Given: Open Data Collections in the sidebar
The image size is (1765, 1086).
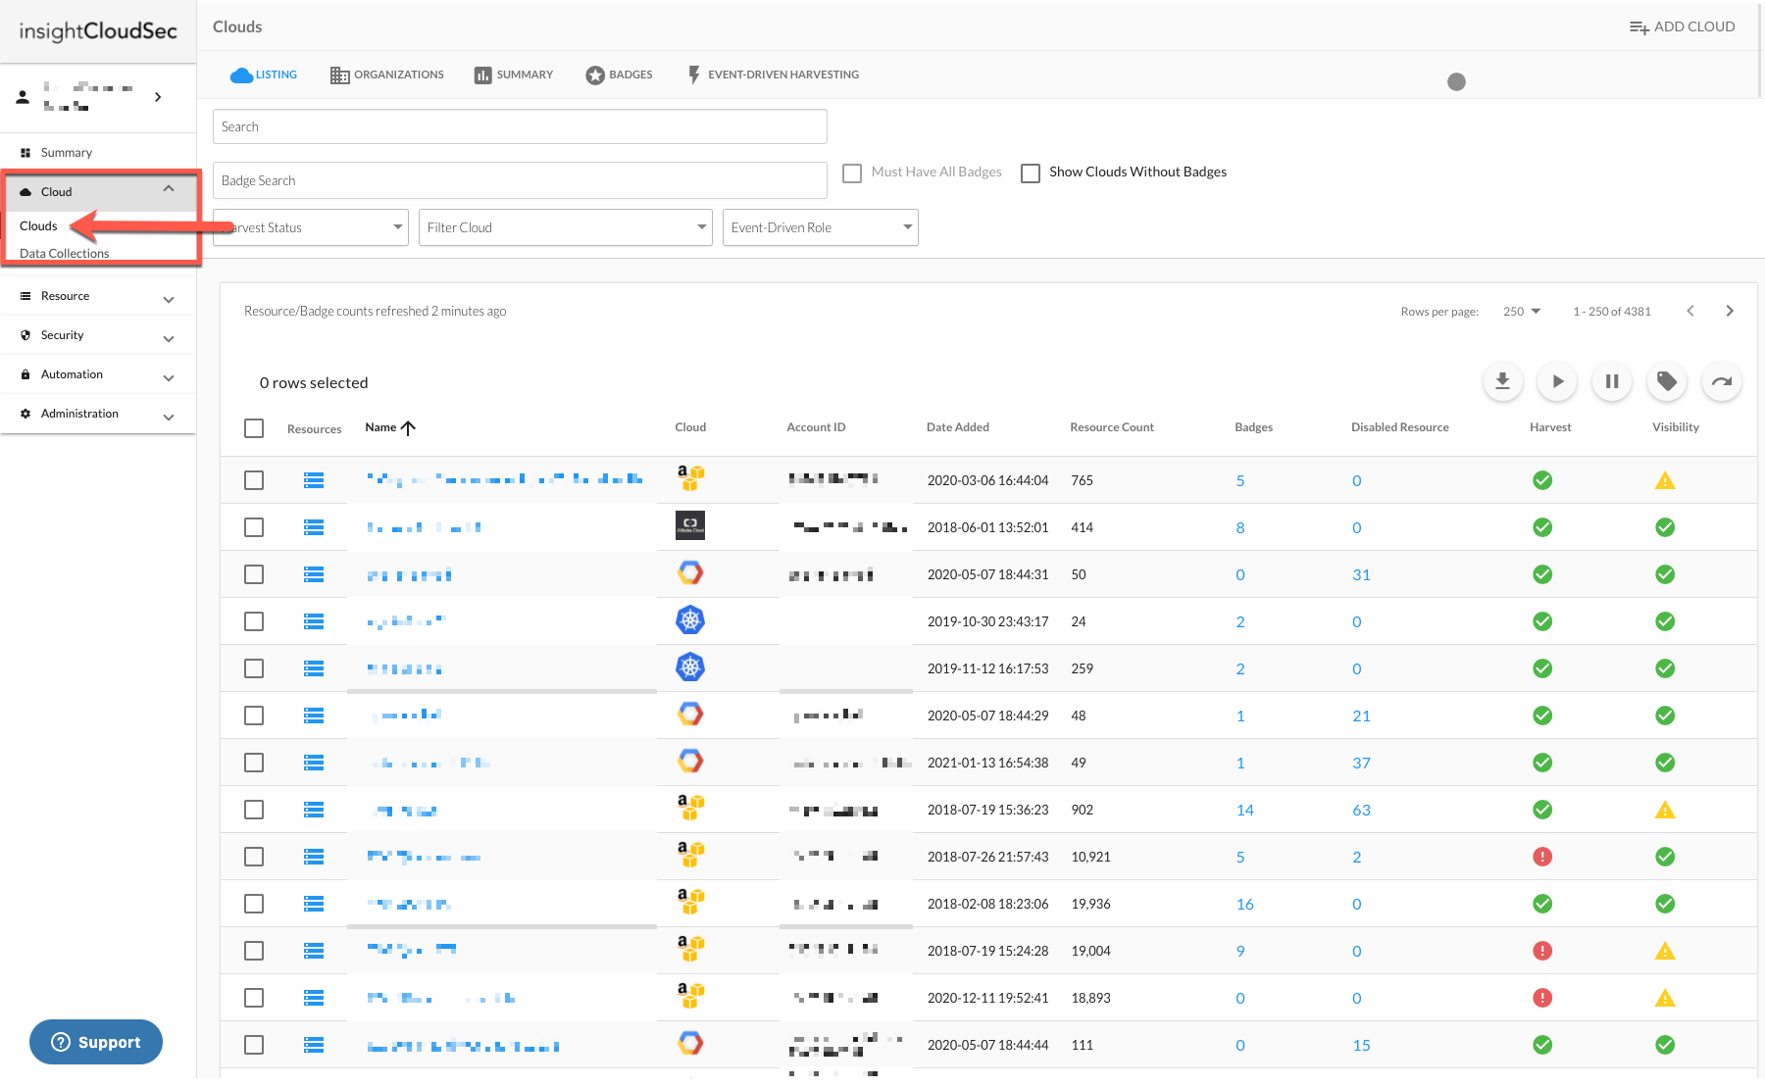Looking at the screenshot, I should tap(65, 253).
